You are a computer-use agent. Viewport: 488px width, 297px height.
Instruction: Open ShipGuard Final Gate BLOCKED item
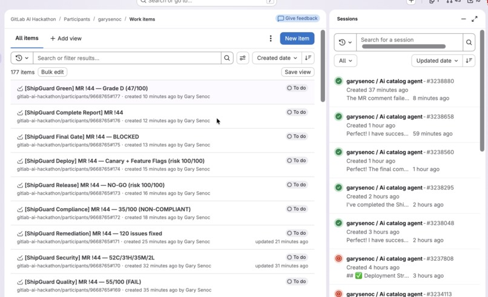click(82, 137)
